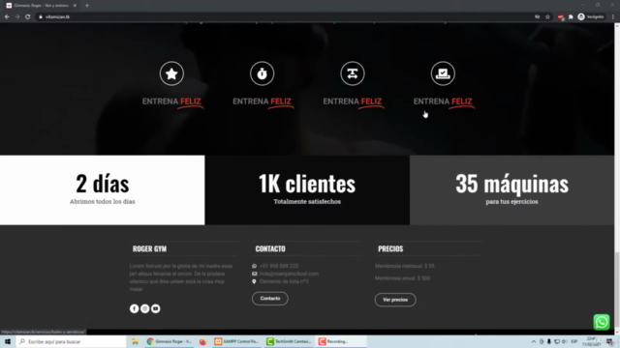This screenshot has height=348, width=620.
Task: Click the Elemento de lista nº3 entry
Action: [284, 281]
